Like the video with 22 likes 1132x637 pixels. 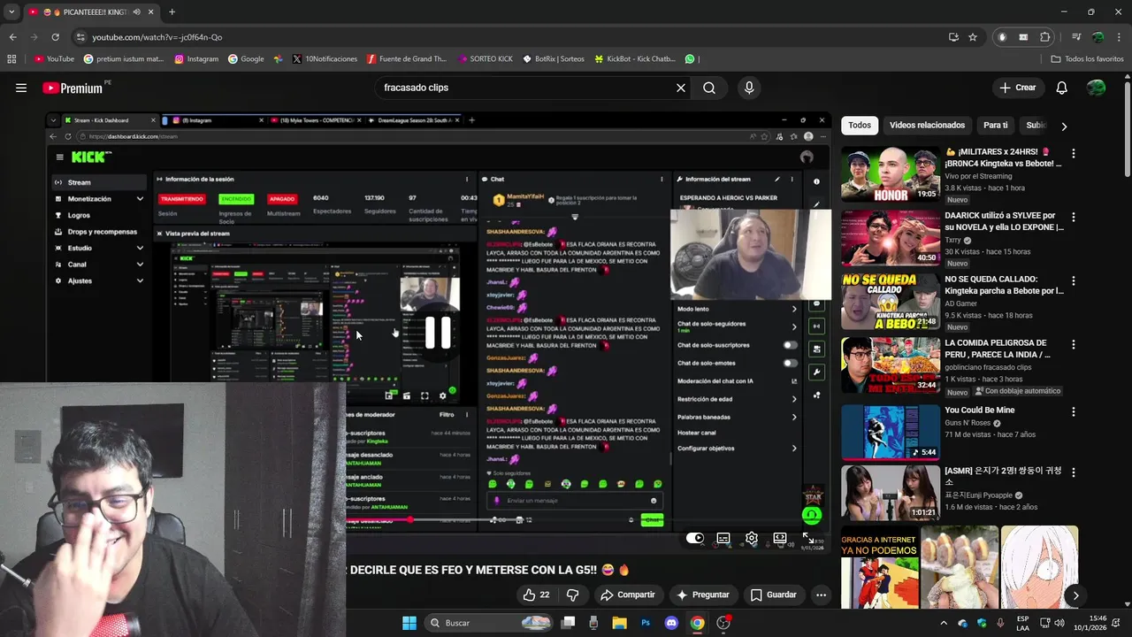[x=536, y=595]
